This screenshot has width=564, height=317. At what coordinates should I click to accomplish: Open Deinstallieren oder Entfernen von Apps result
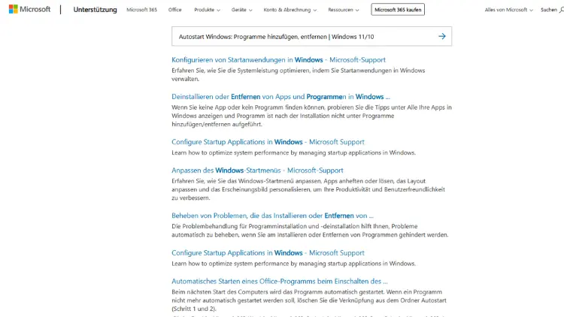pos(280,97)
